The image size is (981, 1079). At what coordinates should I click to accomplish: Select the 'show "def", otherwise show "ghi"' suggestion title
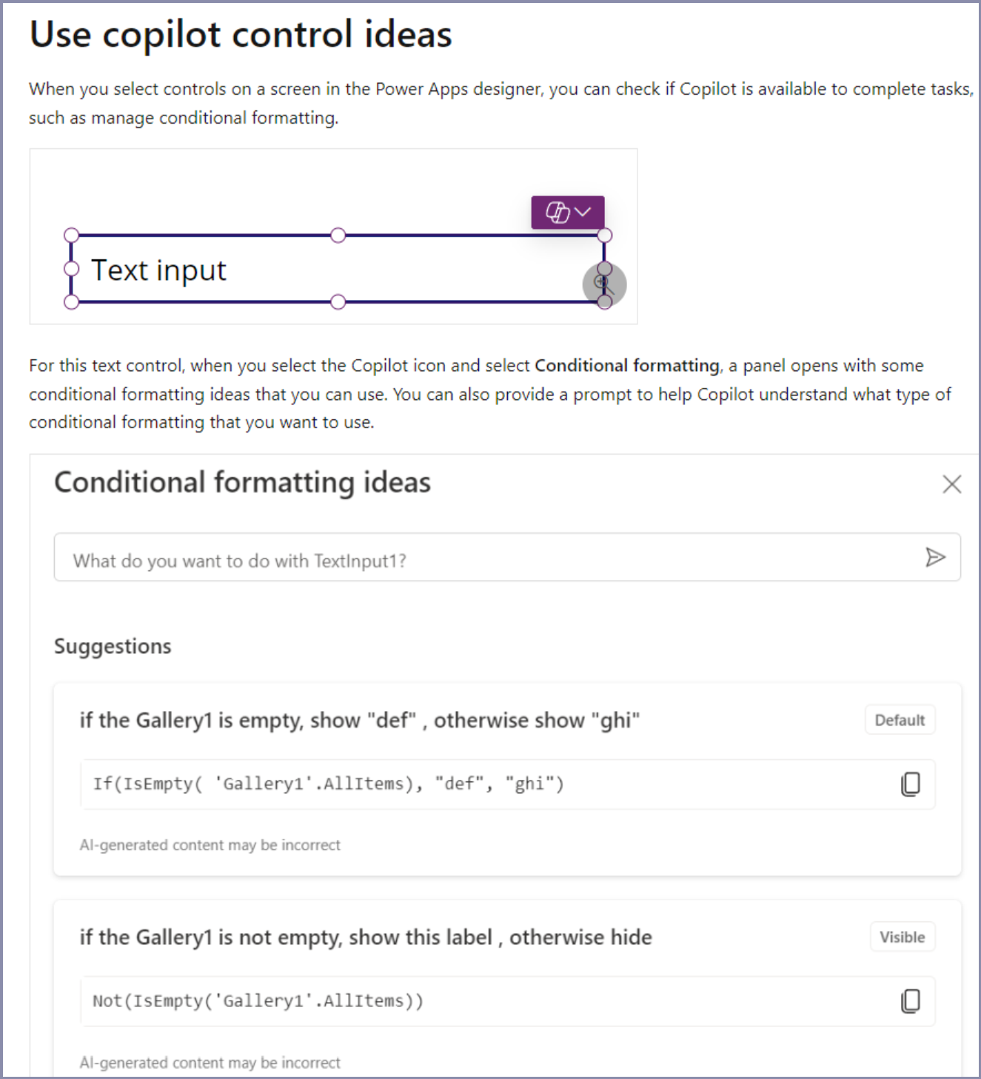[359, 720]
